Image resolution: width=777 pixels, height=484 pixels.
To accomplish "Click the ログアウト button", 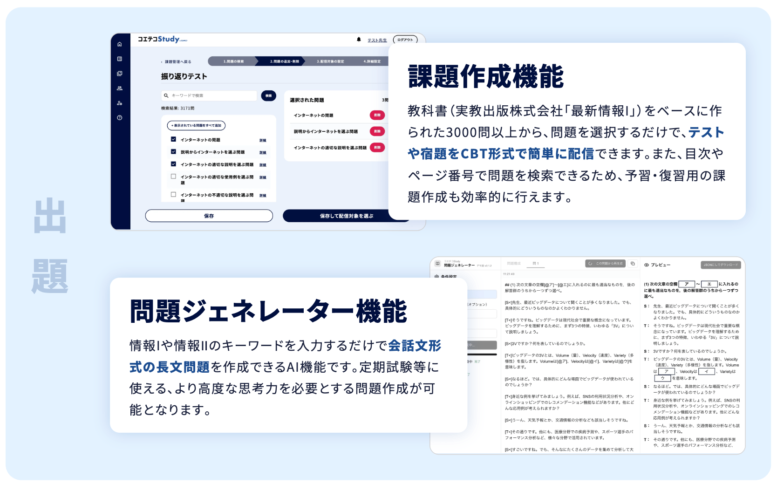I will [405, 40].
